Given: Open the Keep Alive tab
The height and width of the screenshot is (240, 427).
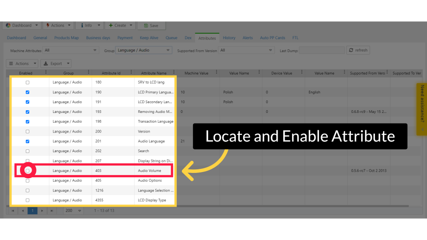Looking at the screenshot, I should click(149, 38).
